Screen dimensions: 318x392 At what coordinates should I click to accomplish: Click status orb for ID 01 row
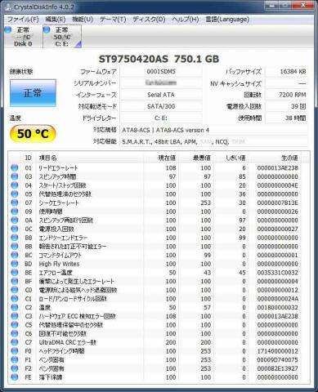[15, 167]
